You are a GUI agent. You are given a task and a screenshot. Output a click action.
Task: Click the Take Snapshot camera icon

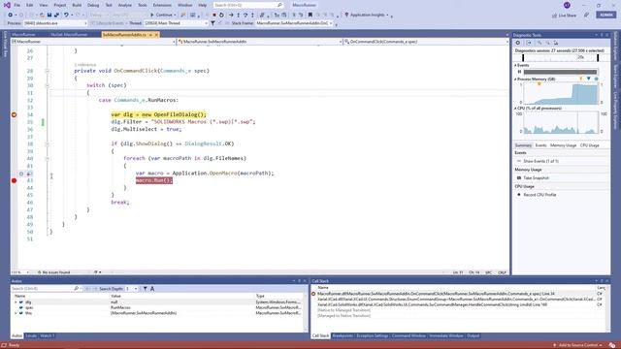tap(519, 178)
